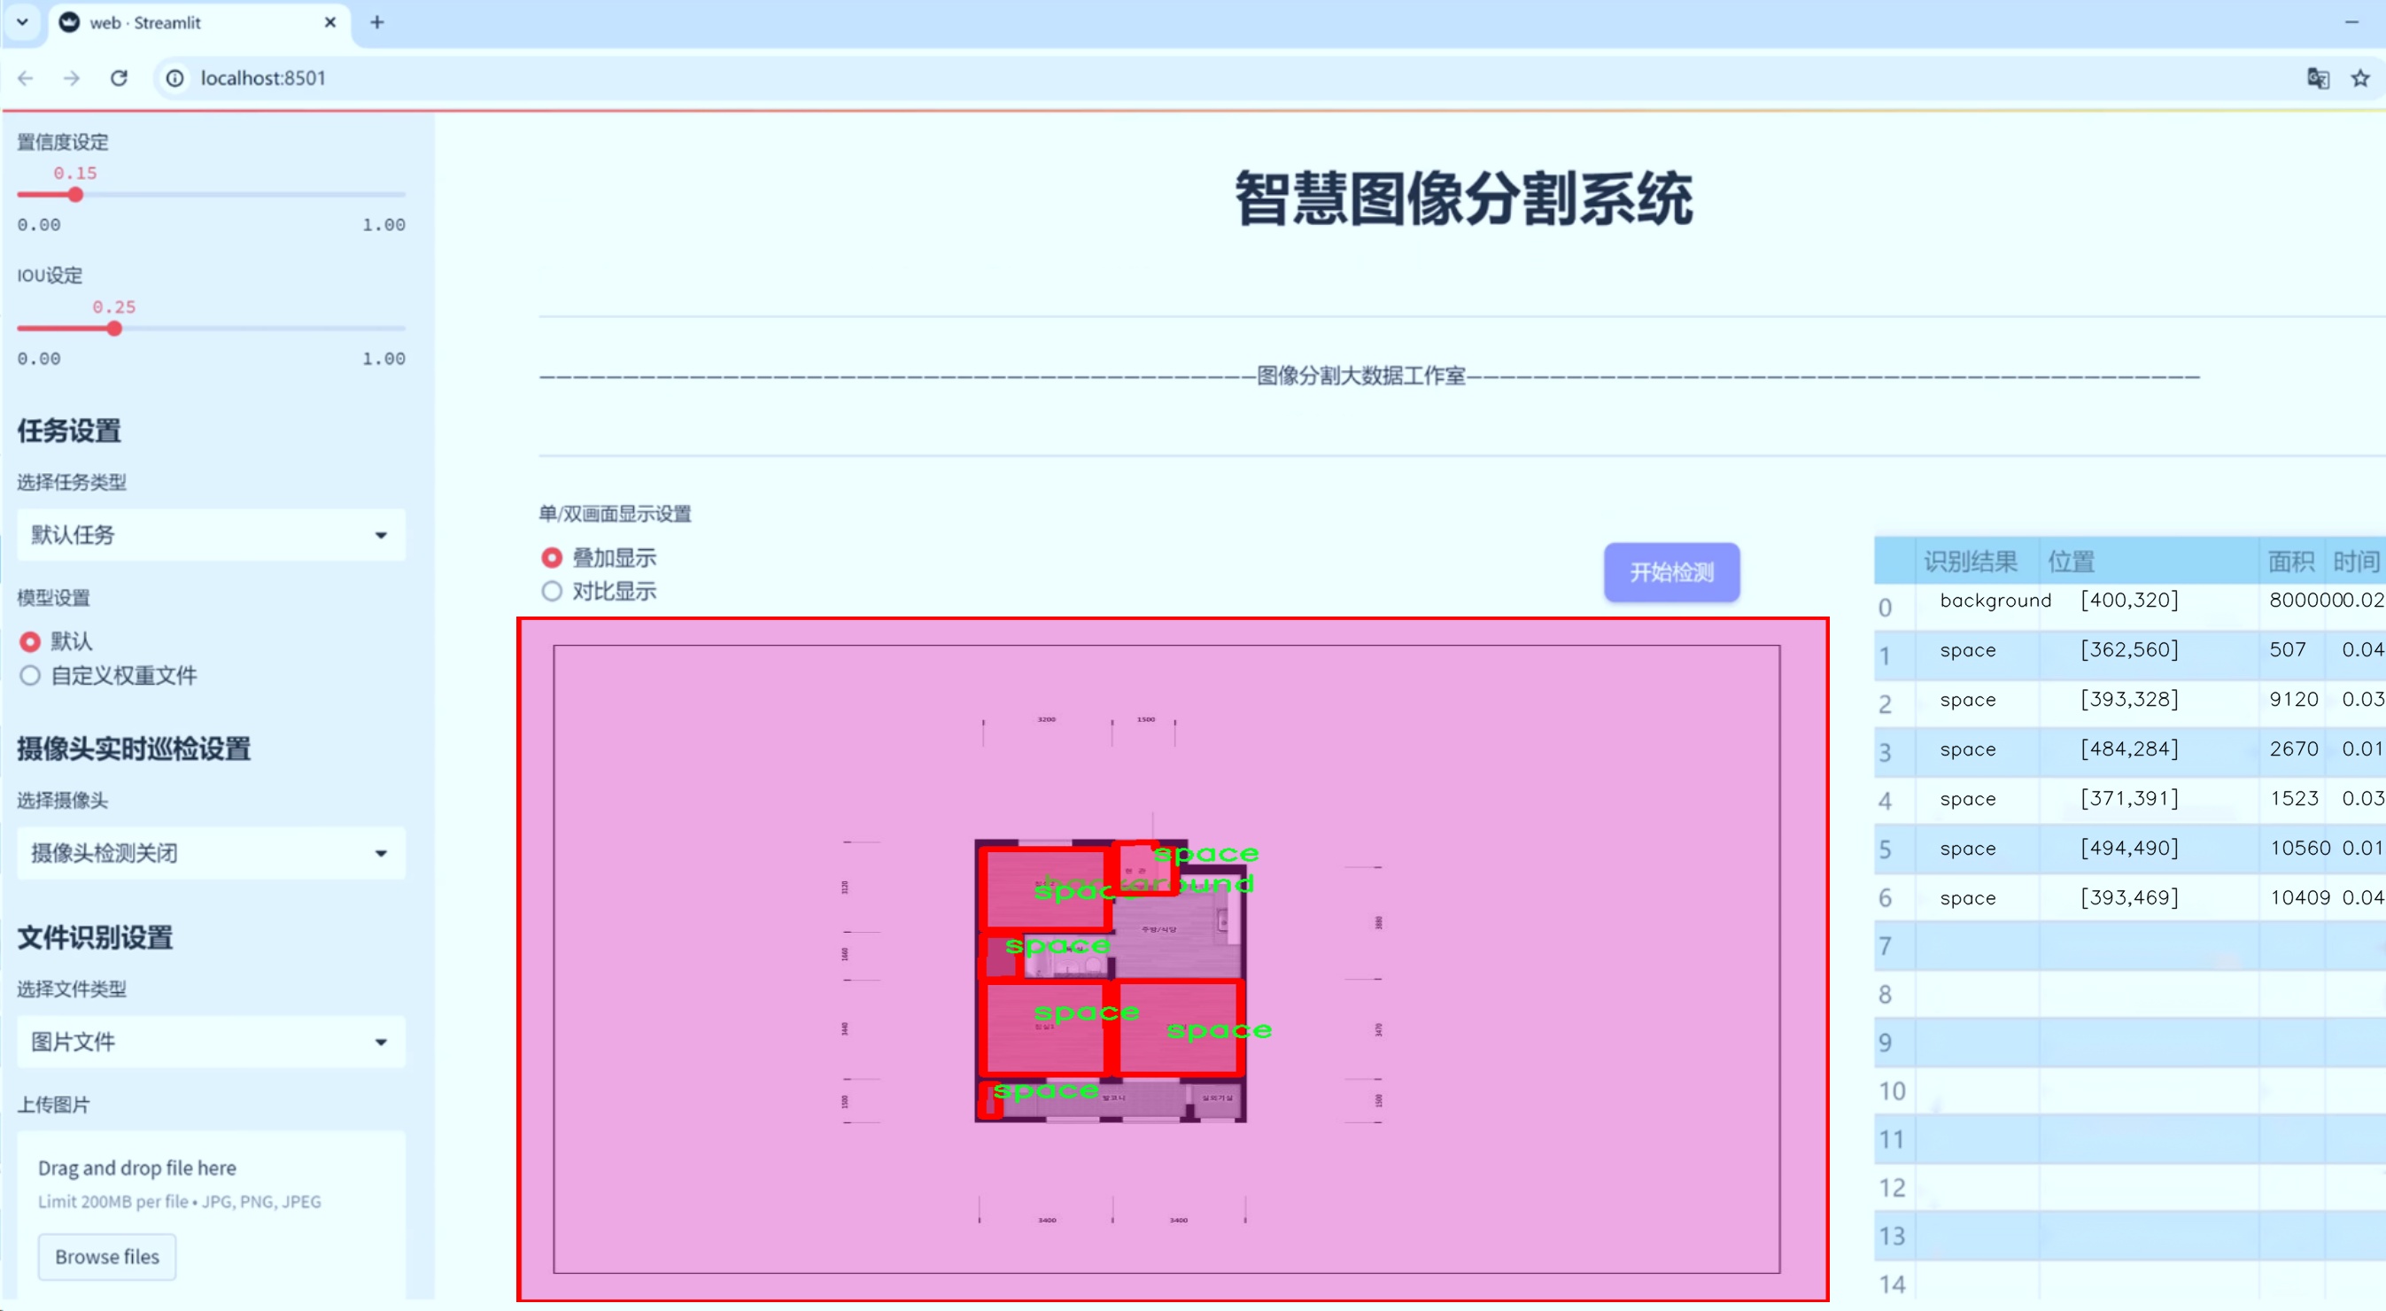Expand the 图片文件 file type dropdown

tap(211, 1042)
